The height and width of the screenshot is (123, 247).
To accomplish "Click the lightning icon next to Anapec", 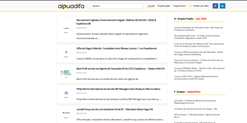I will pos(175,92).
